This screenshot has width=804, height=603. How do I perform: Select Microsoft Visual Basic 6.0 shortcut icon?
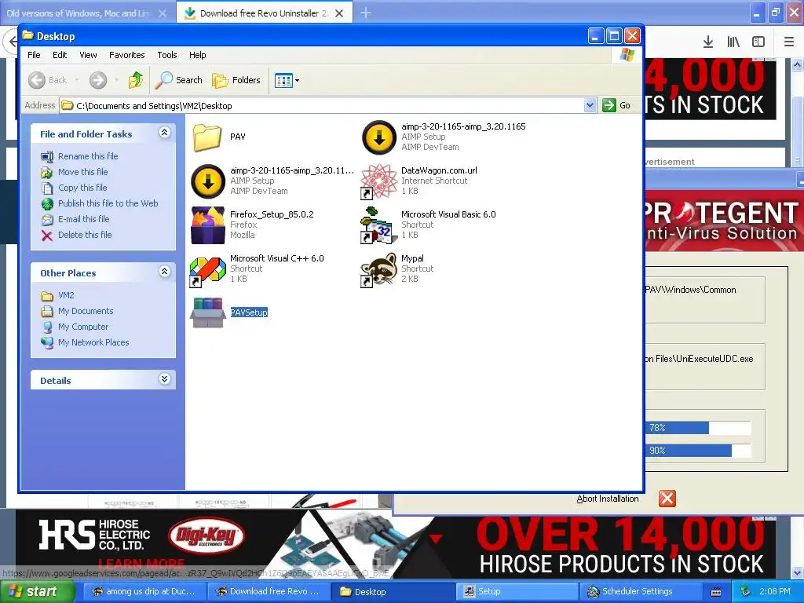coord(379,225)
